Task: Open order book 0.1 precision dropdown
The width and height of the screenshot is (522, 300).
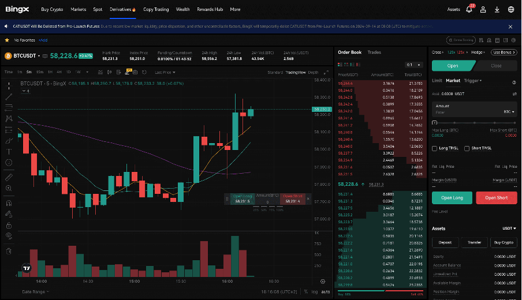Action: tap(414, 65)
